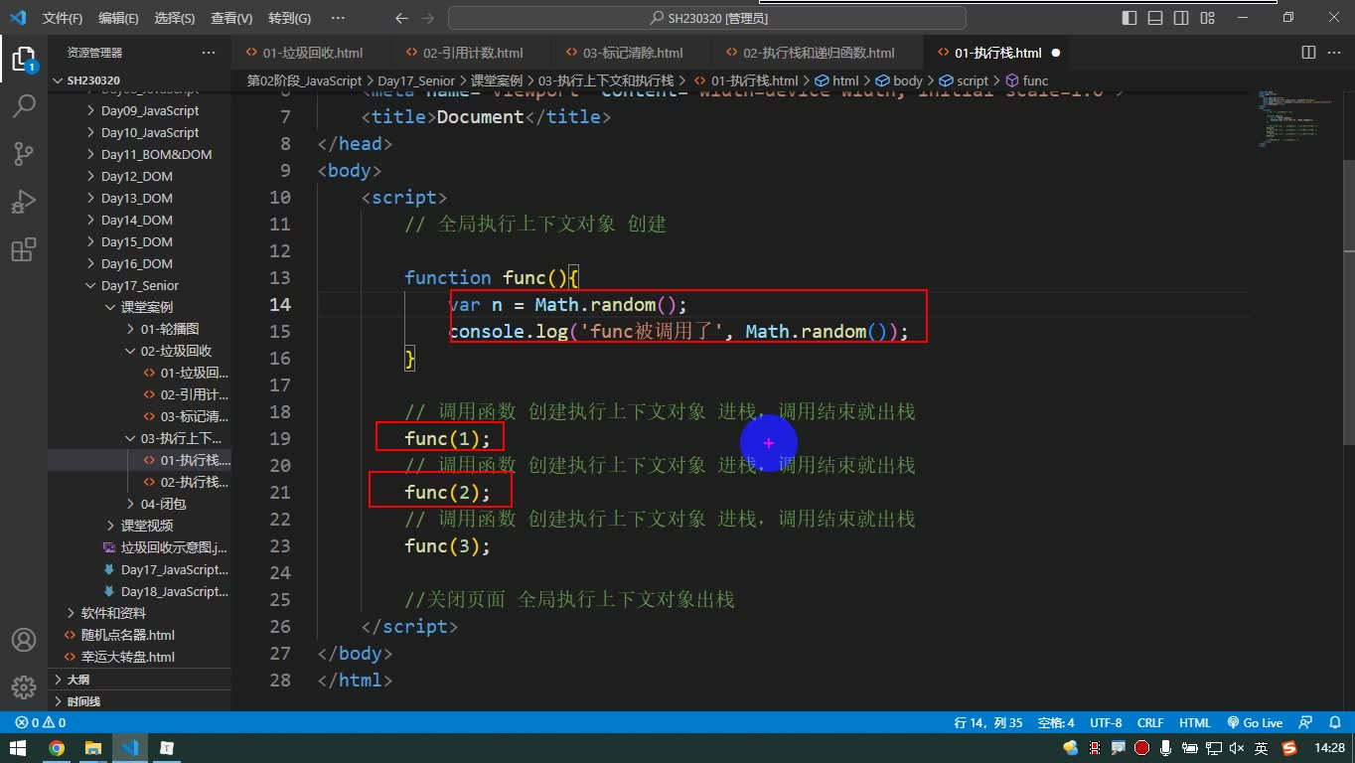The width and height of the screenshot is (1355, 763).
Task: Toggle the primary side bar visibility
Action: (1131, 18)
